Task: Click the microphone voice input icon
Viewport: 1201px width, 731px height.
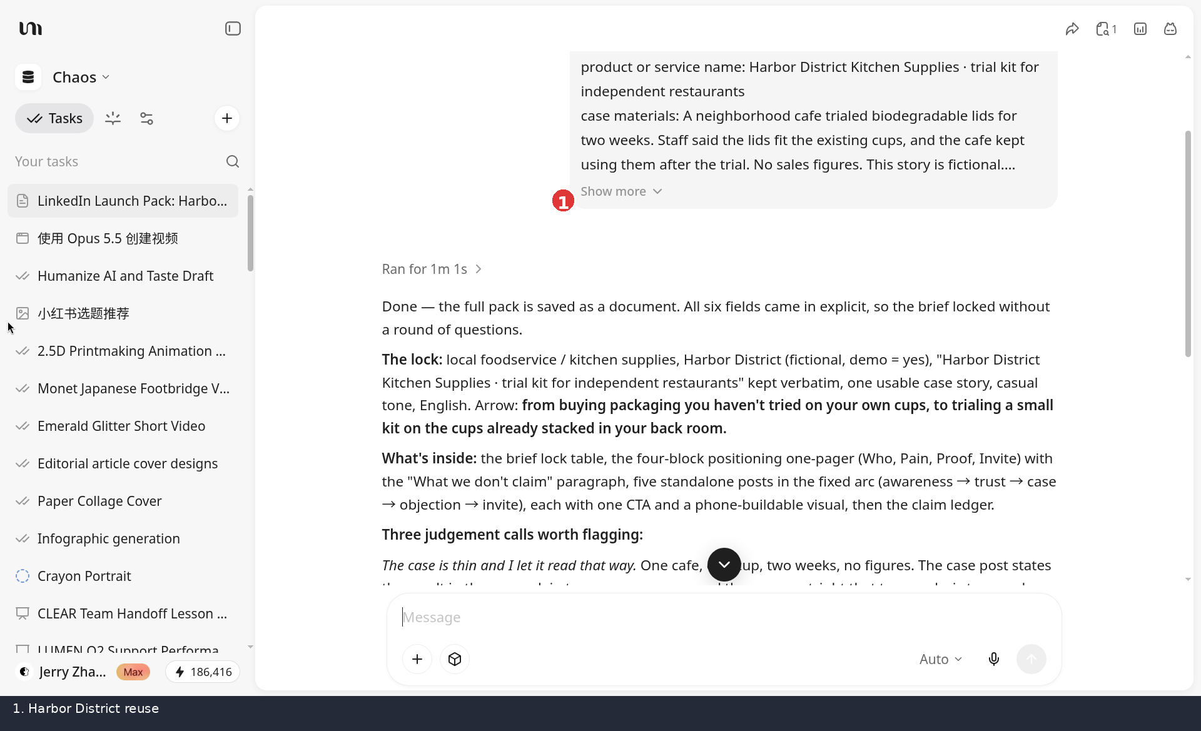Action: pyautogui.click(x=994, y=659)
